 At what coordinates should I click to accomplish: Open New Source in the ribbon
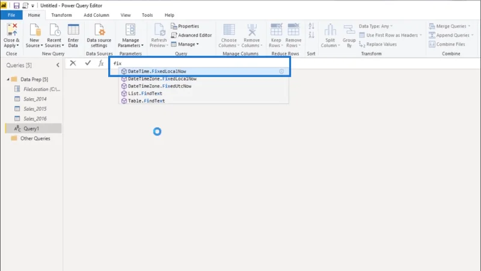point(34,36)
